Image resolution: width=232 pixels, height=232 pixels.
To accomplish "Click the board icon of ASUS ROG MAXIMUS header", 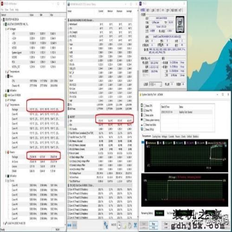I will [x=69, y=20].
